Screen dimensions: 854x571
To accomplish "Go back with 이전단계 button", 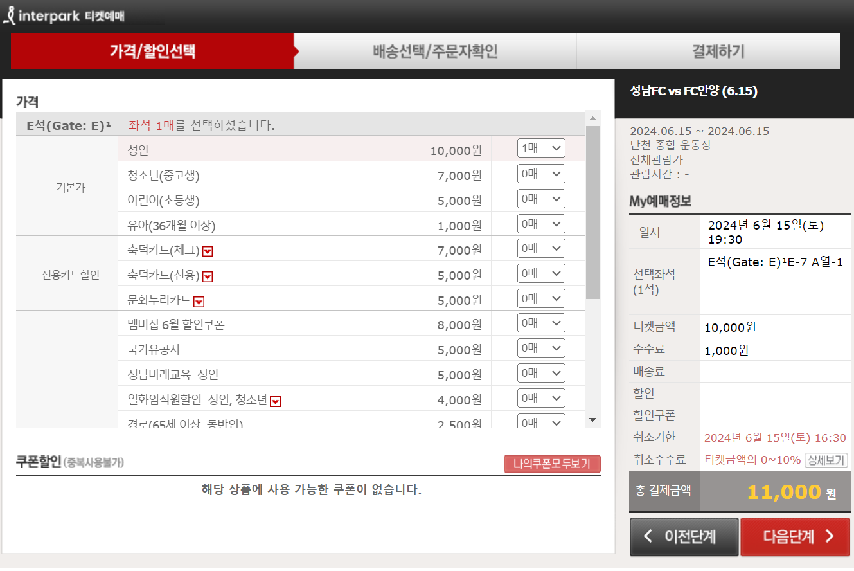I will pyautogui.click(x=684, y=537).
